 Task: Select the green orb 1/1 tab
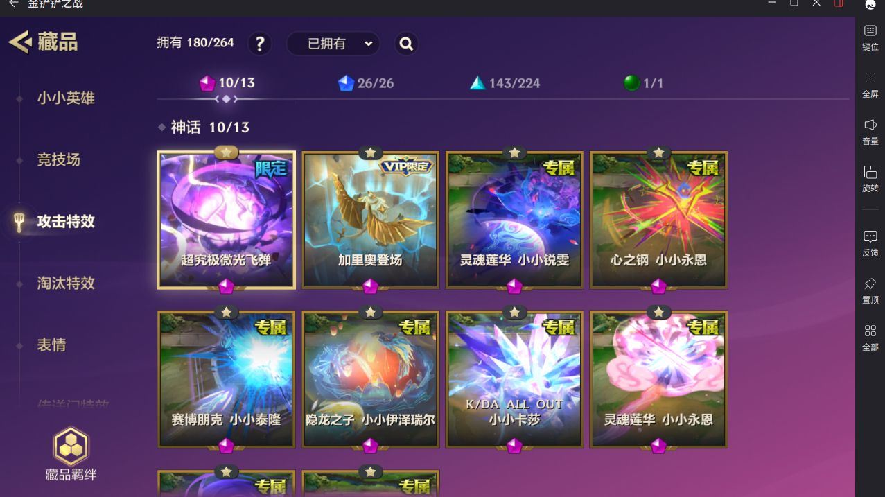point(643,83)
